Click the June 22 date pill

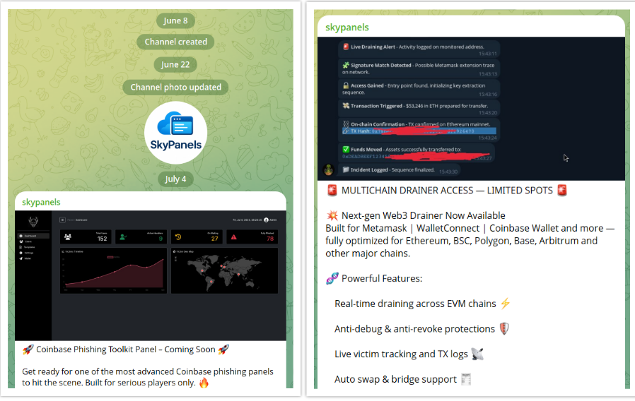(x=175, y=64)
